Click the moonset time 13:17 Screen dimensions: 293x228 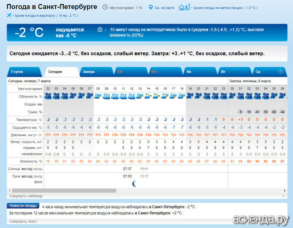[144, 176]
